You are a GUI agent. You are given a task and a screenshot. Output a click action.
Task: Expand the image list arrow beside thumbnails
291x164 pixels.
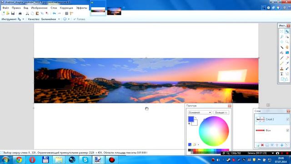point(124,8)
